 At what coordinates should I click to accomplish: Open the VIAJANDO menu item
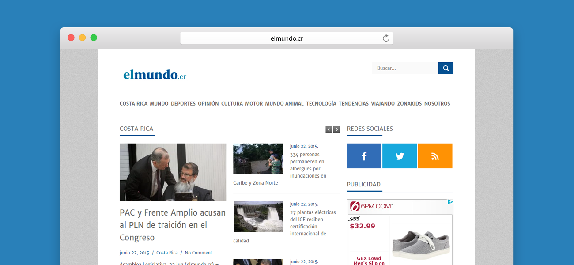(x=383, y=104)
